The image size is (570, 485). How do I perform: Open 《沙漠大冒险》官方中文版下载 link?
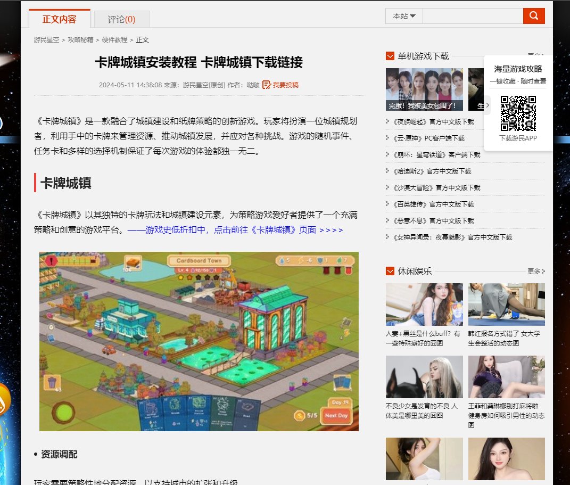tap(436, 187)
